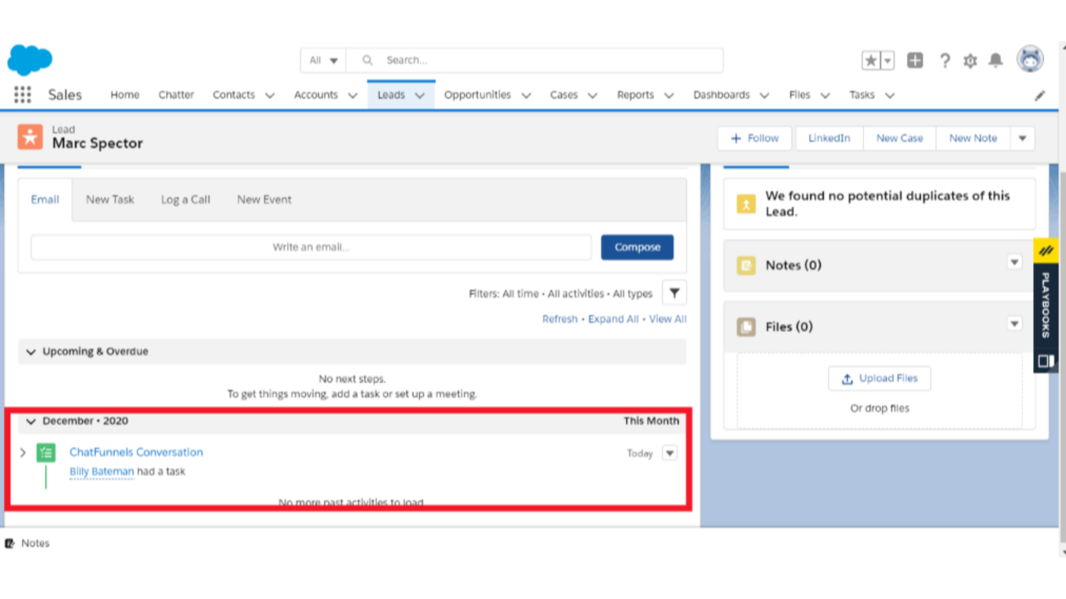Click the LinkedIn button for this lead
This screenshot has height=599, width=1066.
tap(829, 138)
